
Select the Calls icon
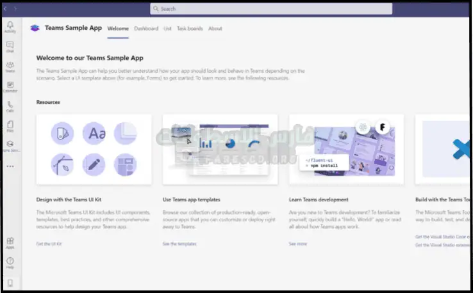tap(10, 106)
